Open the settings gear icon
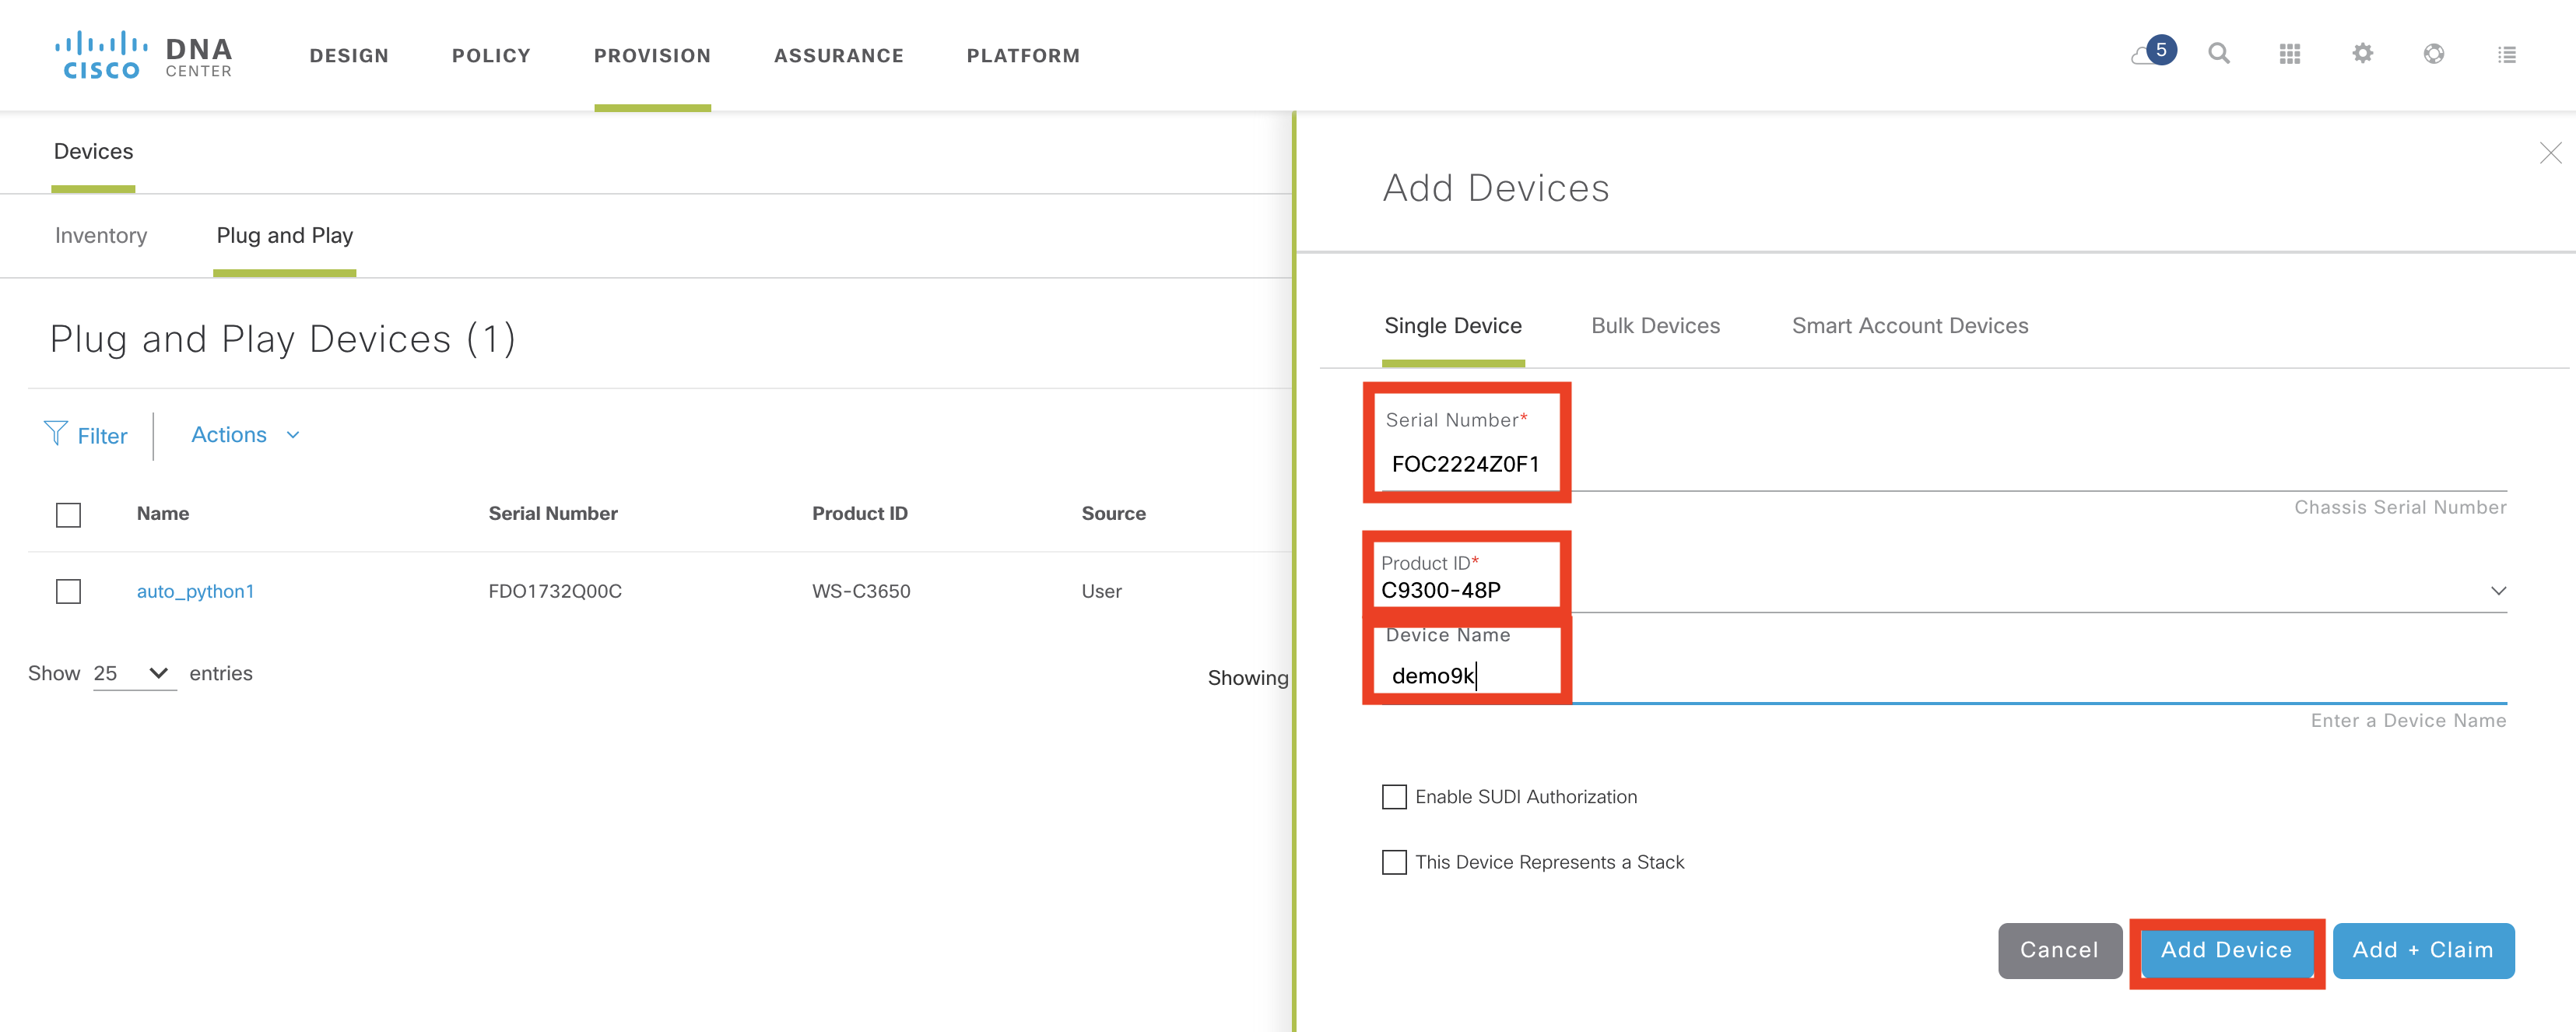 2362,54
